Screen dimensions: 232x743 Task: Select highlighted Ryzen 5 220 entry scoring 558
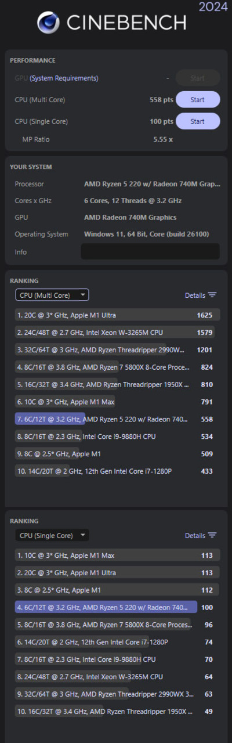click(118, 419)
